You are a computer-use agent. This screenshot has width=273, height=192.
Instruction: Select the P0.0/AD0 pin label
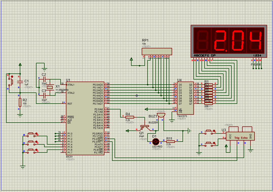[98, 85]
